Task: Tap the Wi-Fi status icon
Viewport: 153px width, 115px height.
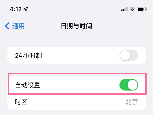Action: pos(132,9)
